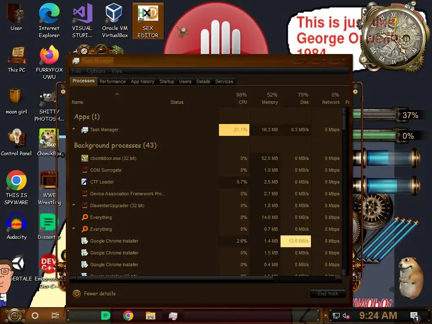The image size is (432, 324).
Task: Open the Control Panel desktop icon
Action: 16,142
